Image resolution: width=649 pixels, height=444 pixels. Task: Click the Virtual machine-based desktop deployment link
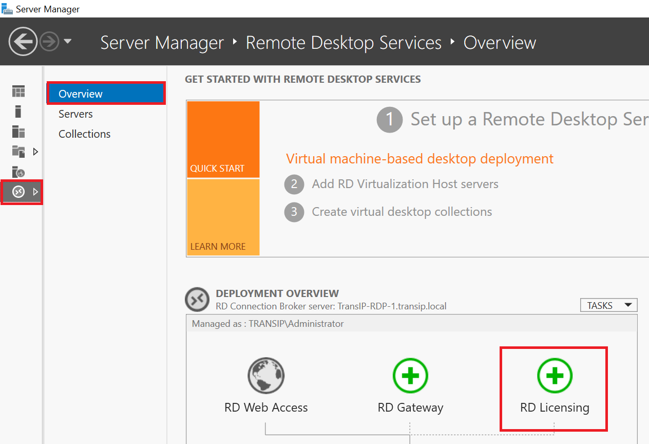(x=420, y=159)
